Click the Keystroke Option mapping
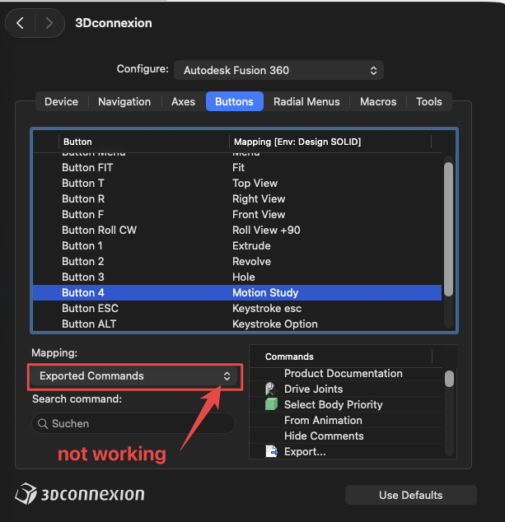505x522 pixels. click(x=275, y=324)
